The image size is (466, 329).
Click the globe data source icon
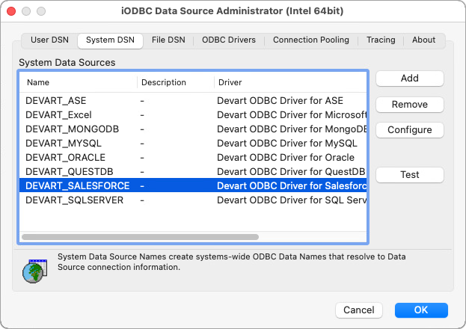34,271
